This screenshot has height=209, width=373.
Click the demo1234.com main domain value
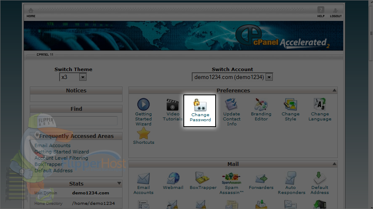point(91,193)
